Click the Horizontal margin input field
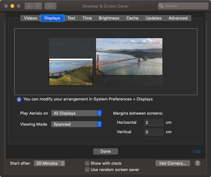This screenshot has height=177, width=211. tap(154, 123)
